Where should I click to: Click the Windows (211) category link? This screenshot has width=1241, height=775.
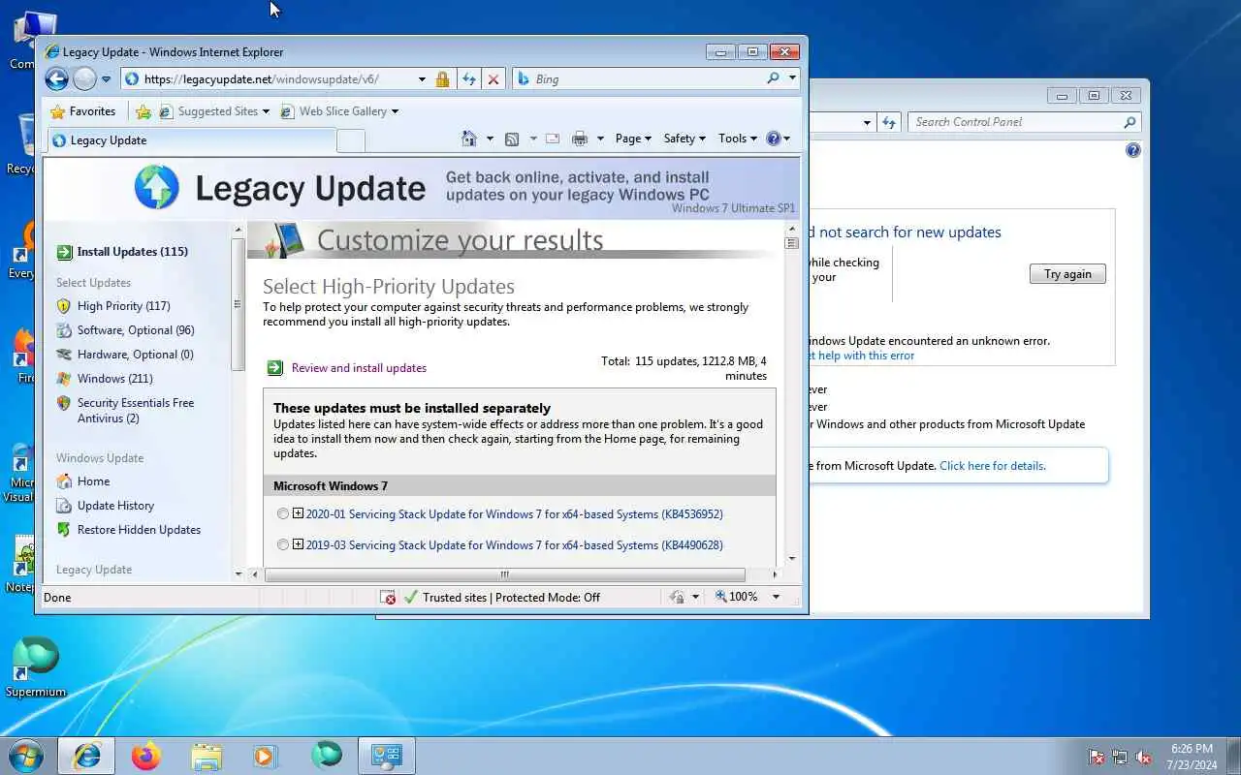tap(115, 379)
